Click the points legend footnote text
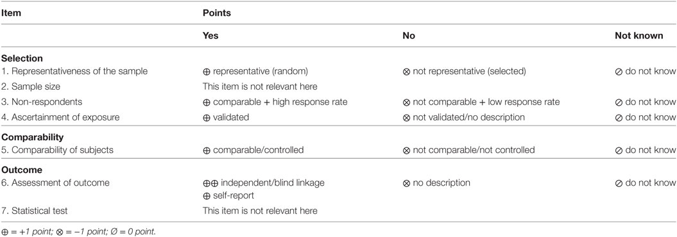 pyautogui.click(x=78, y=231)
